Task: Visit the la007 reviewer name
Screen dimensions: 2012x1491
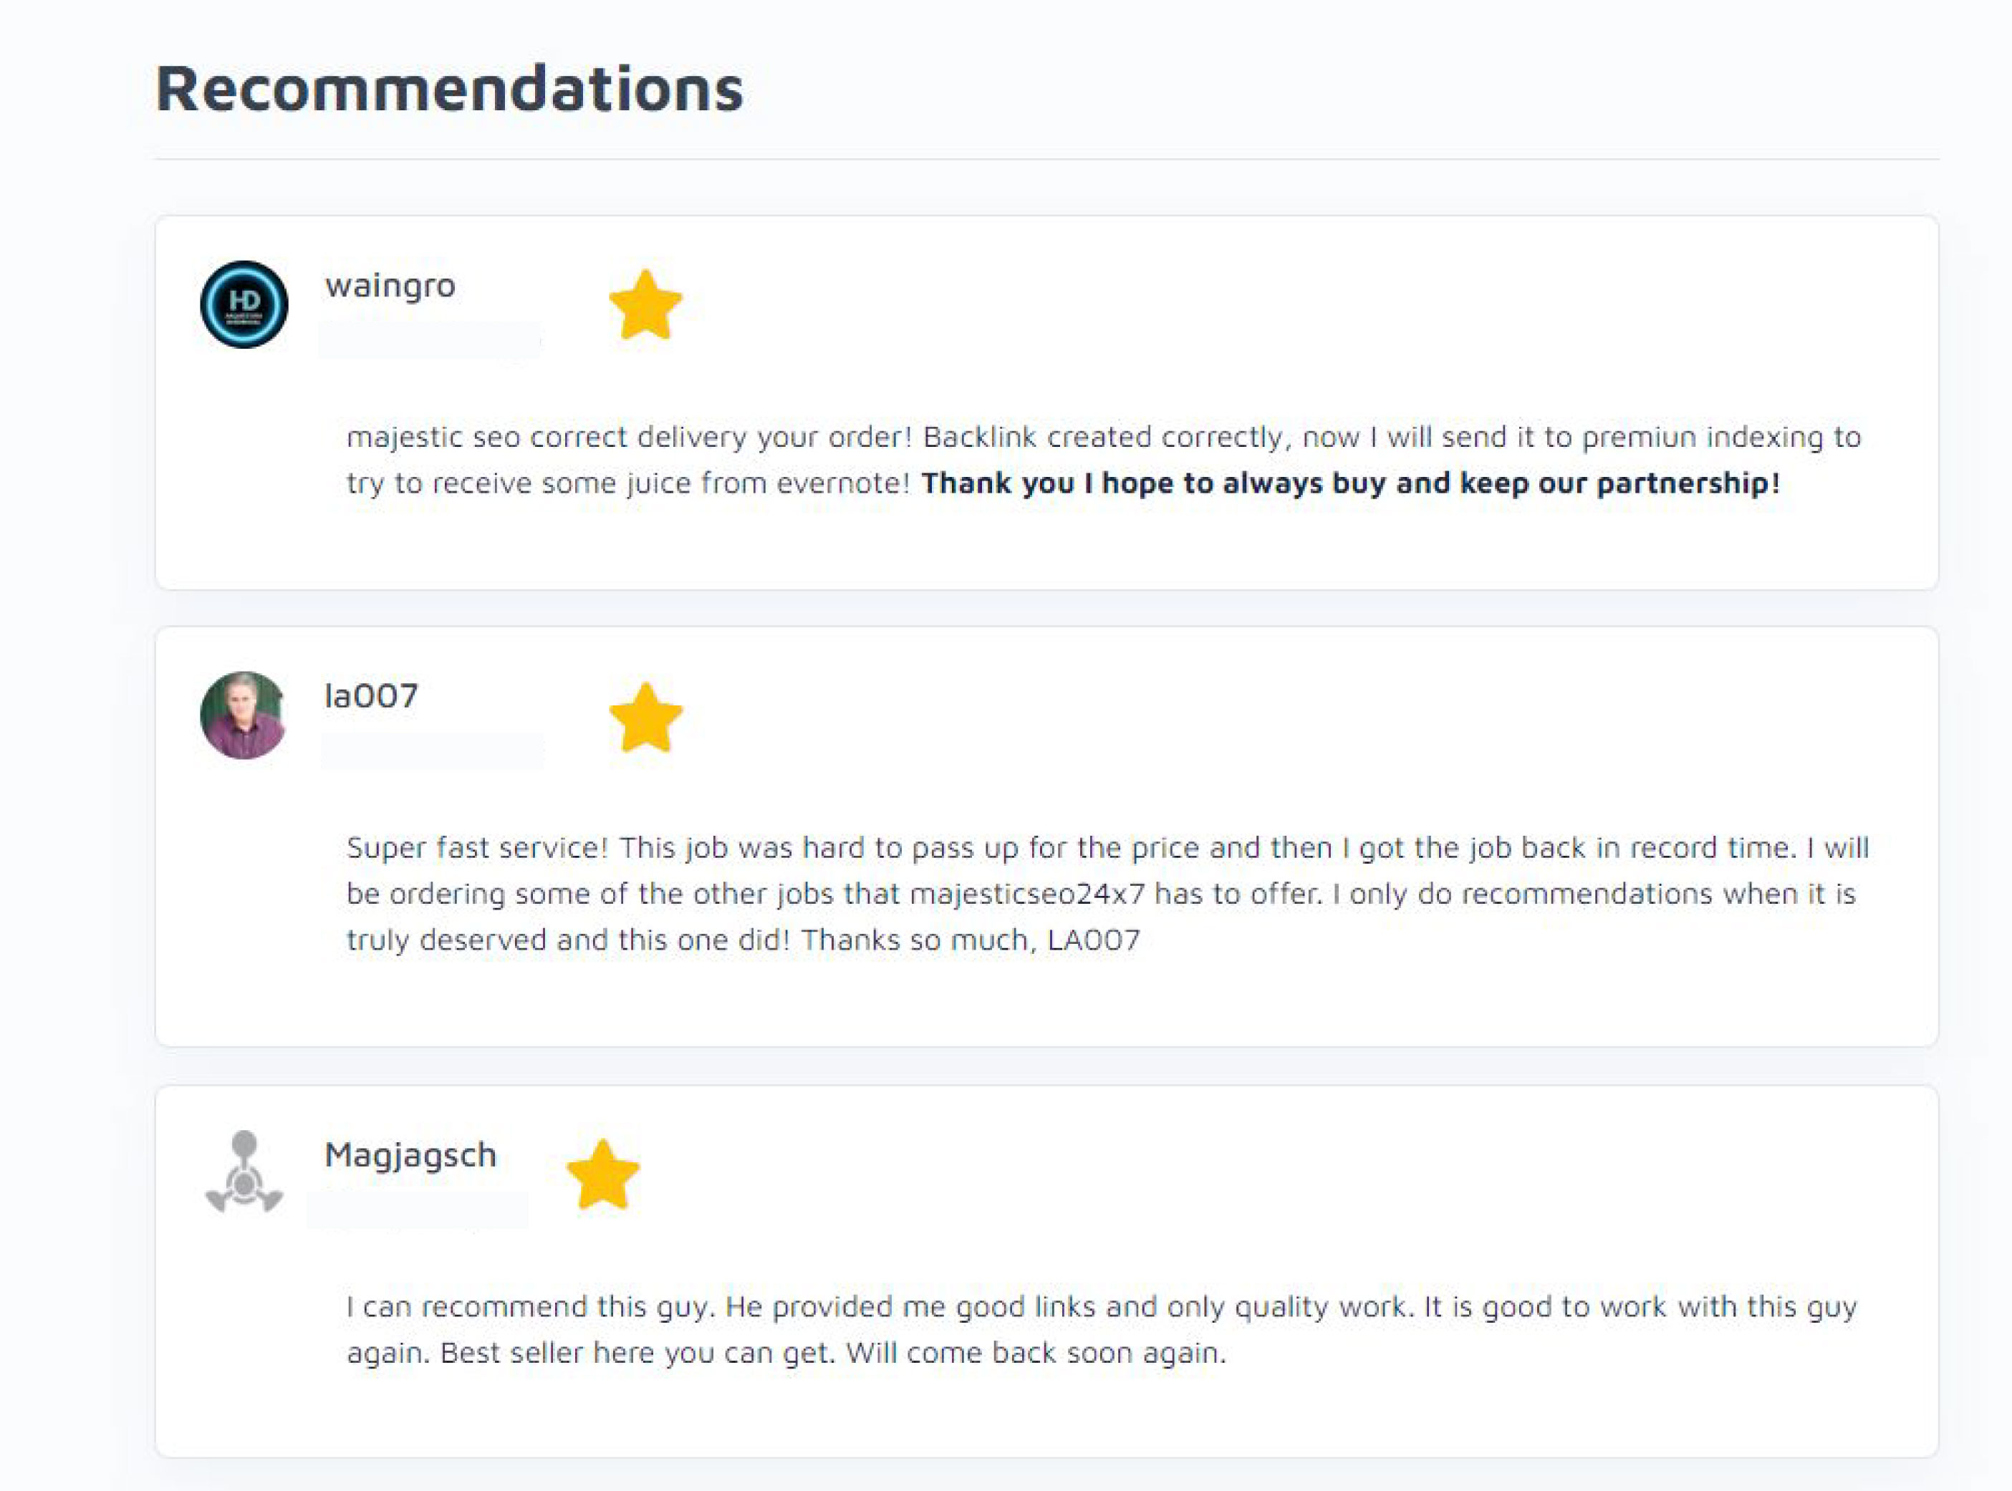Action: pyautogui.click(x=371, y=696)
